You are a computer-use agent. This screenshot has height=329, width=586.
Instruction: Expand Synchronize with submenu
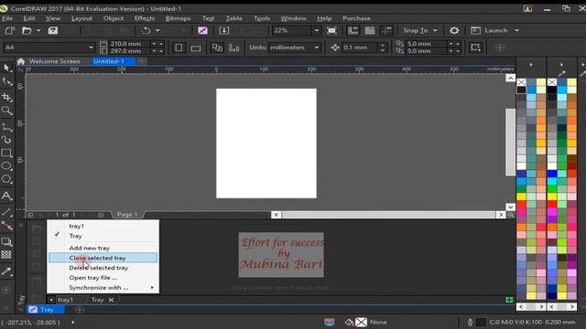[152, 288]
